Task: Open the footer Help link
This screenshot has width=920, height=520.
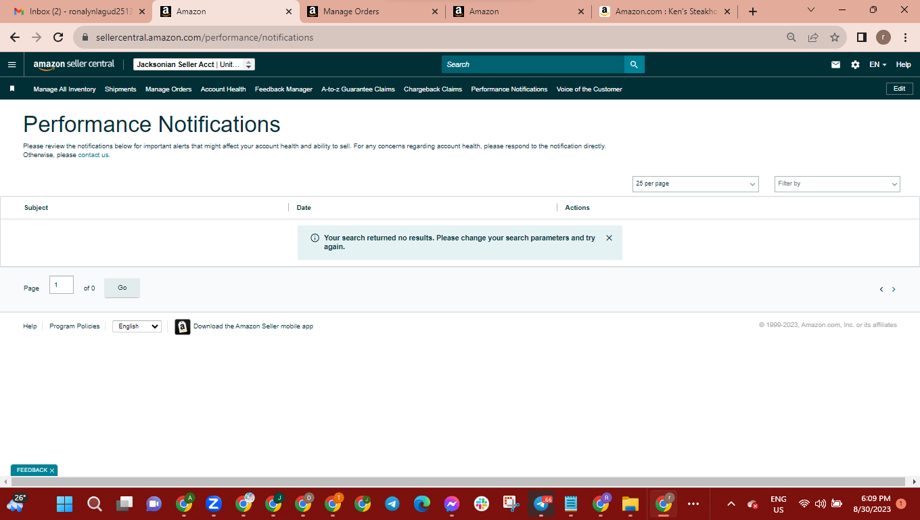Action: 30,326
